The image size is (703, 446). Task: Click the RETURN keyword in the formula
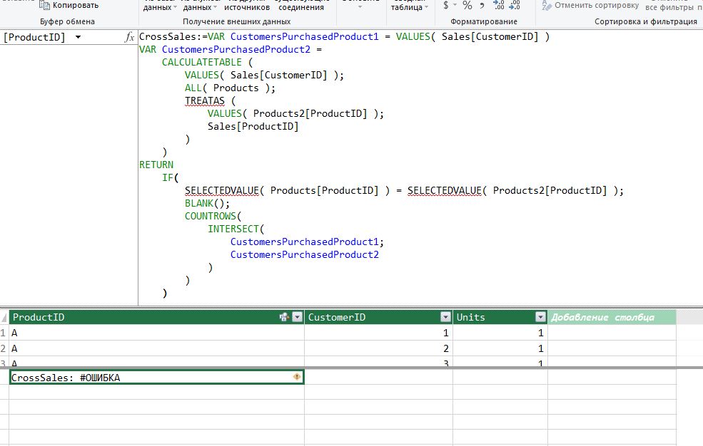coord(156,165)
